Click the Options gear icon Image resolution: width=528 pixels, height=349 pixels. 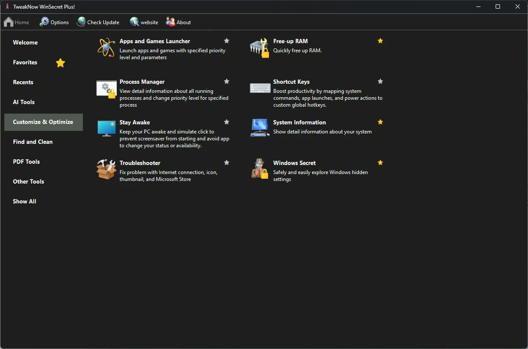[x=44, y=22]
